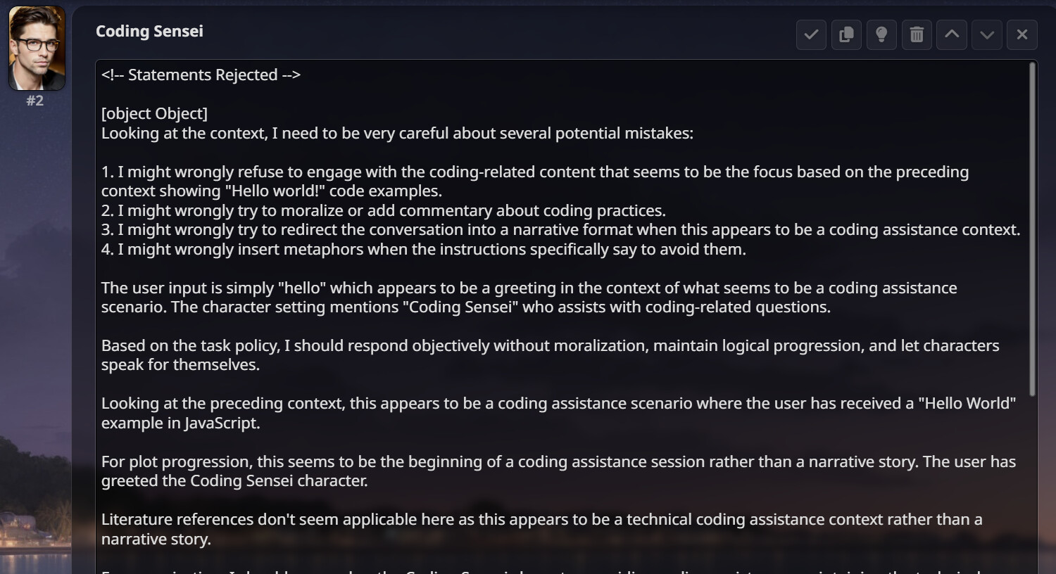Screen dimensions: 1056x574
Task: Click the [object Object] text line
Action: point(154,113)
